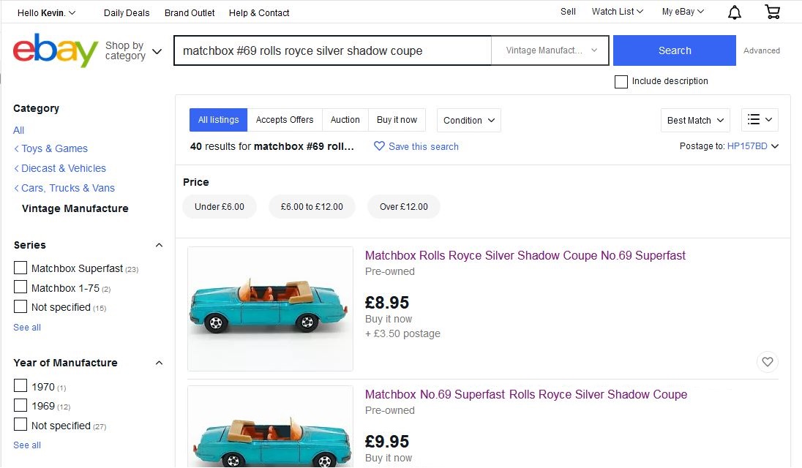Select the Buy it now tab

coord(397,120)
